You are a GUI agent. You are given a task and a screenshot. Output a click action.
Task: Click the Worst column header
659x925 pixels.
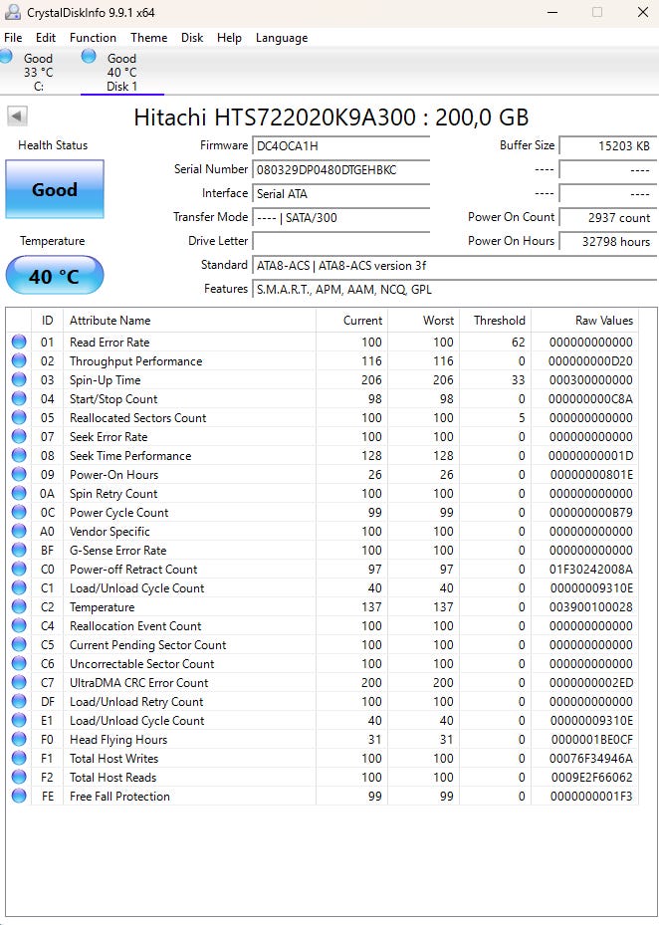tap(424, 321)
